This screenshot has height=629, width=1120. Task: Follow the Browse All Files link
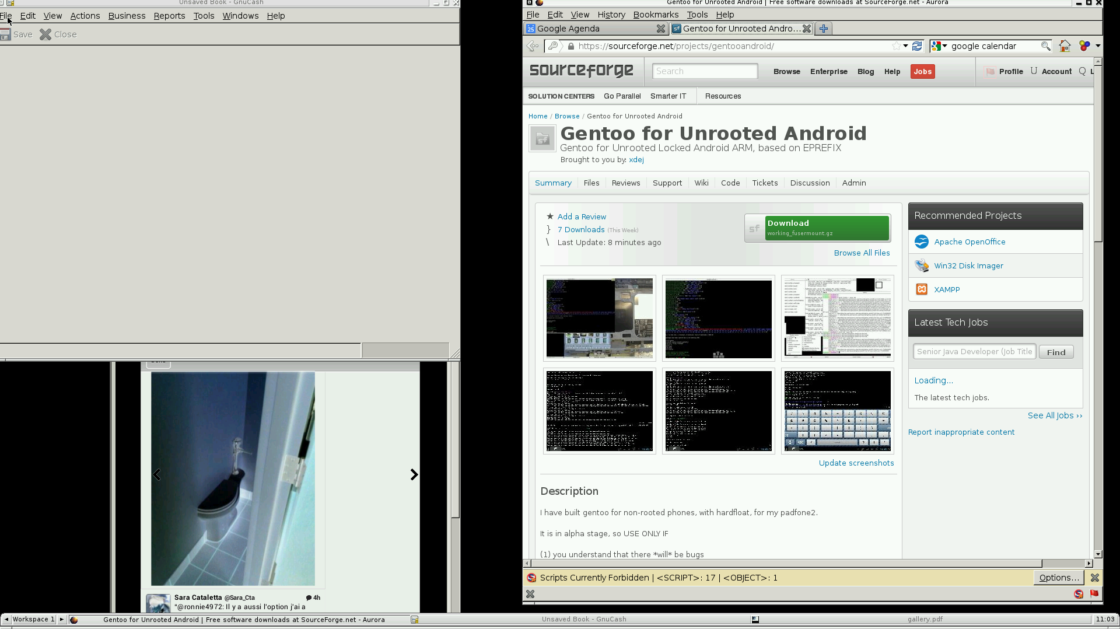[x=862, y=253]
